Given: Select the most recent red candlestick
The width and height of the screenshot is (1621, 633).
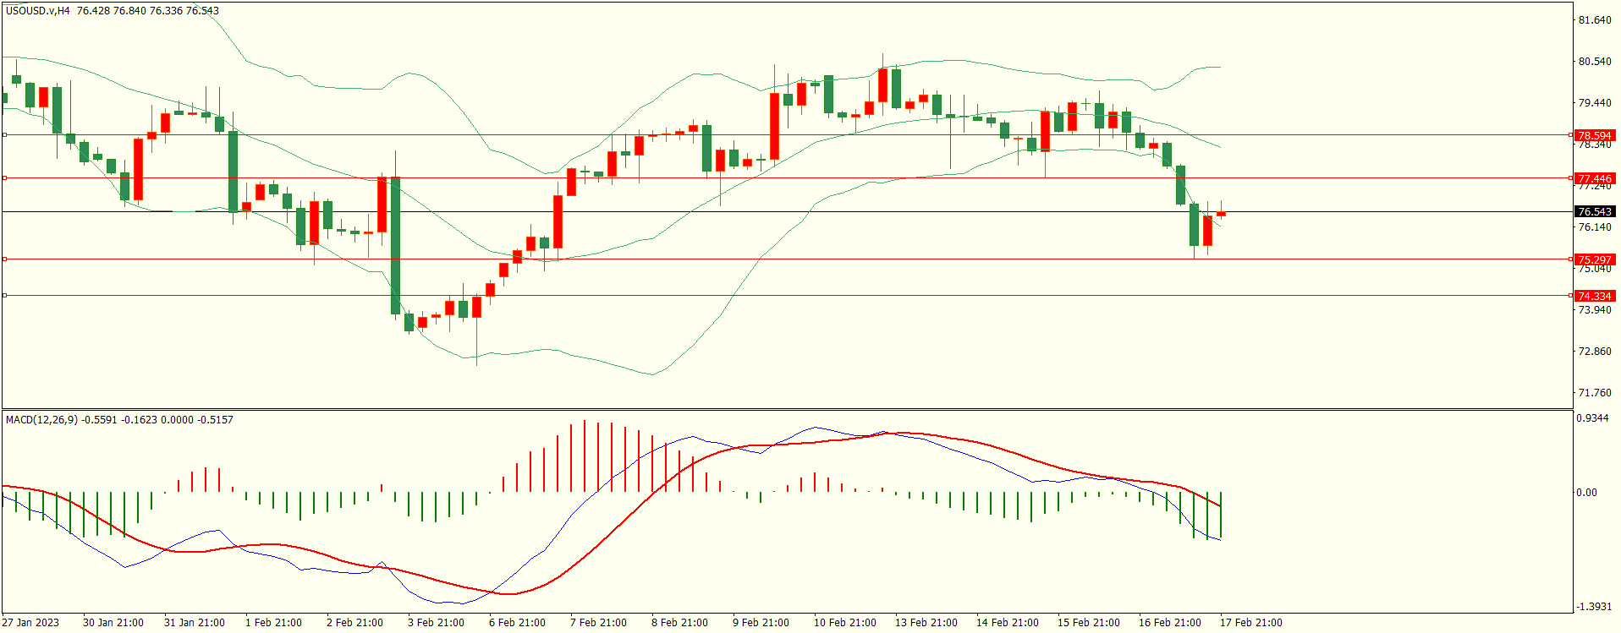Looking at the screenshot, I should pyautogui.click(x=1221, y=214).
